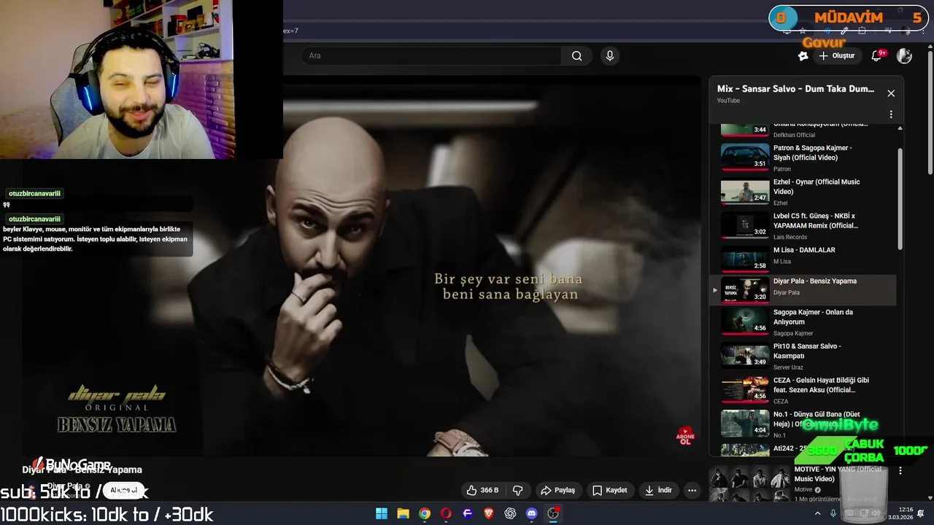Screen dimensions: 934x525
Task: Click the Paylaş share button
Action: 558,490
